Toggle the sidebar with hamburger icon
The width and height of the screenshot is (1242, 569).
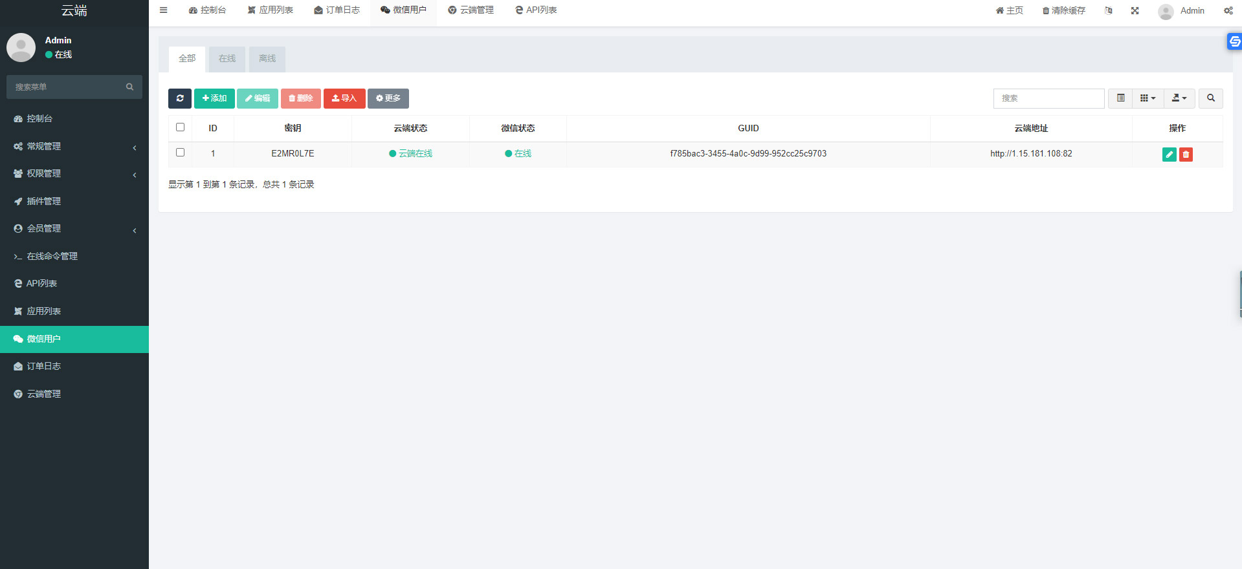(164, 10)
